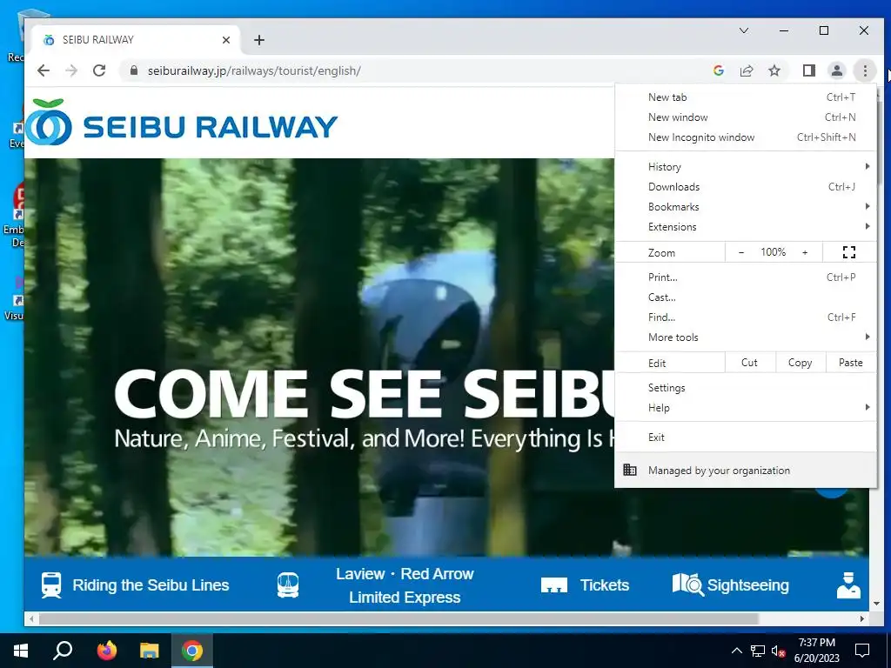Image resolution: width=891 pixels, height=668 pixels.
Task: Expand the Extensions submenu
Action: click(x=746, y=227)
